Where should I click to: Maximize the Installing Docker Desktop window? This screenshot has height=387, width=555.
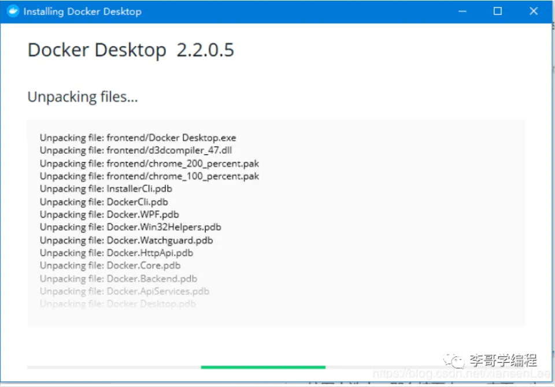coord(498,11)
